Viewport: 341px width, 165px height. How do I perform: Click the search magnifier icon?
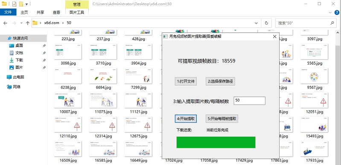tap(332, 23)
